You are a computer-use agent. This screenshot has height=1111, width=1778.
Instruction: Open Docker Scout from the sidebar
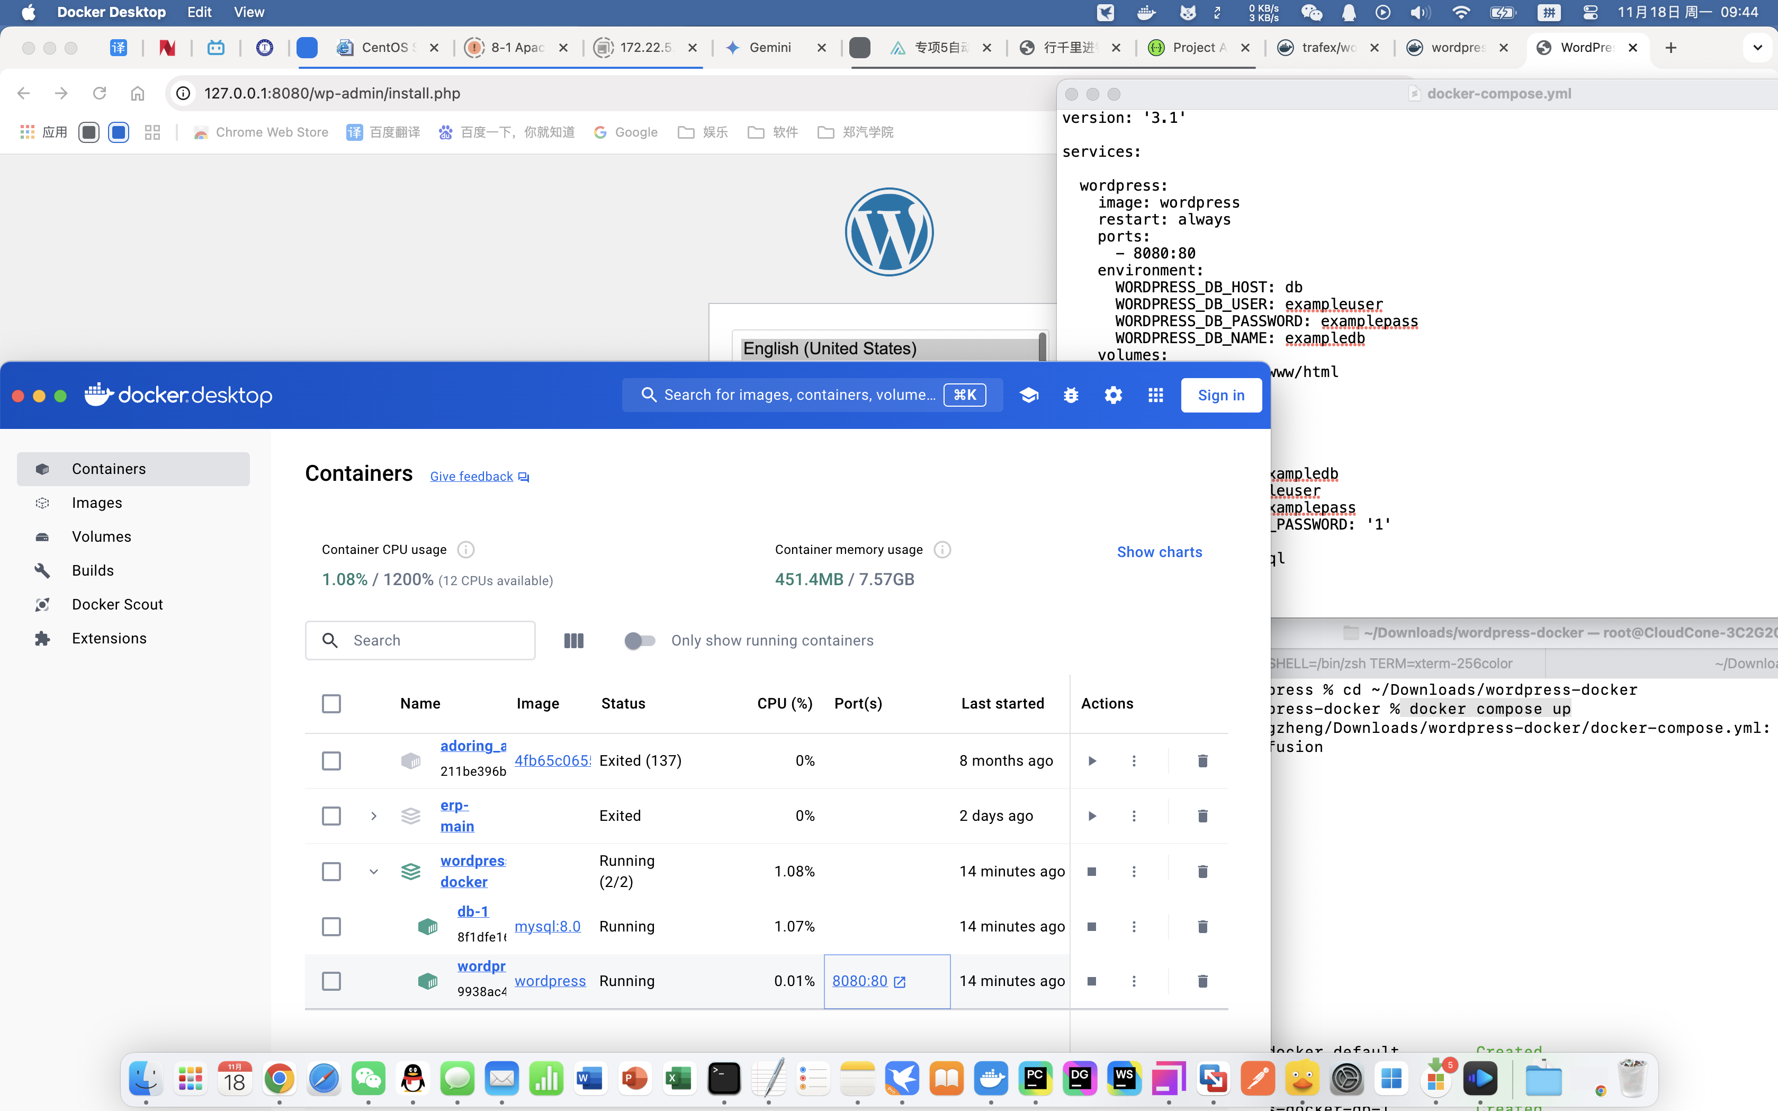tap(118, 604)
